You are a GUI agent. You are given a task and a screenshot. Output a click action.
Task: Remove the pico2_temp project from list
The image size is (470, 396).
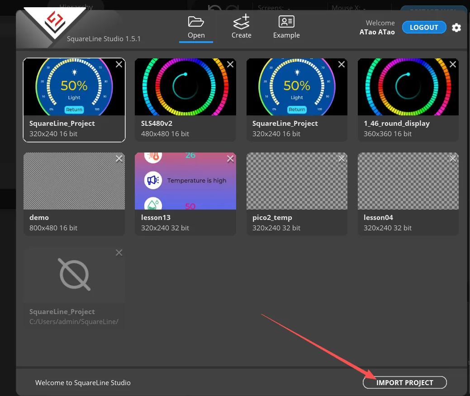[342, 158]
